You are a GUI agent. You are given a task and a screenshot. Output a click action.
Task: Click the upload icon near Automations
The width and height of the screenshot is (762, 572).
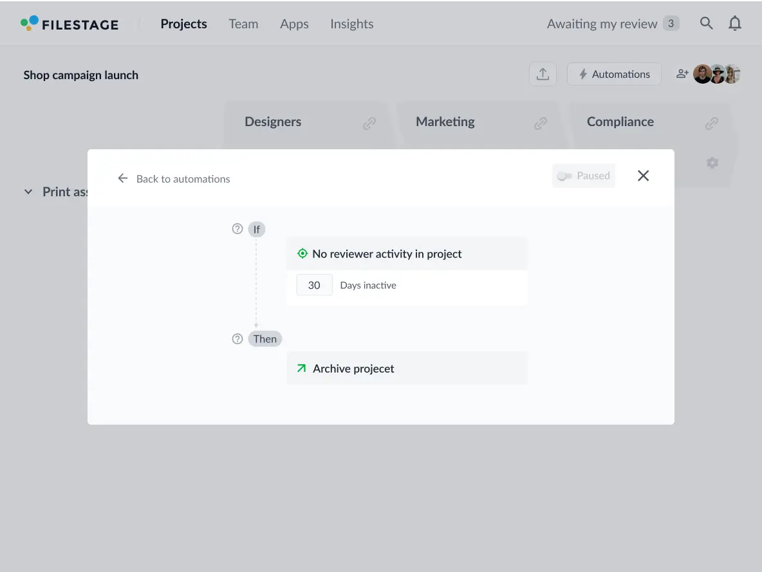(543, 73)
